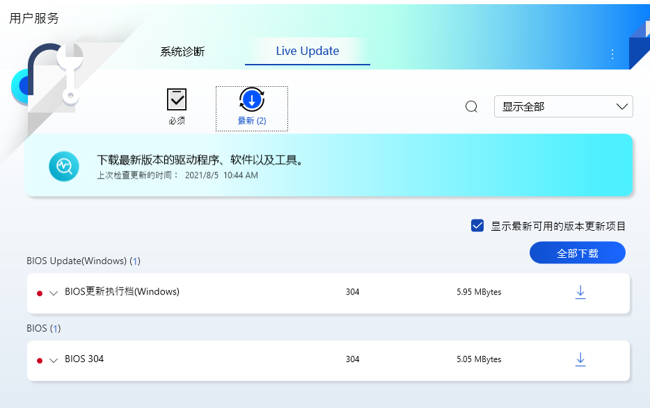Screen dimensions: 650x408
Task: Download BIOS更新执行档(Windows) via its download icon
Action: pos(580,292)
